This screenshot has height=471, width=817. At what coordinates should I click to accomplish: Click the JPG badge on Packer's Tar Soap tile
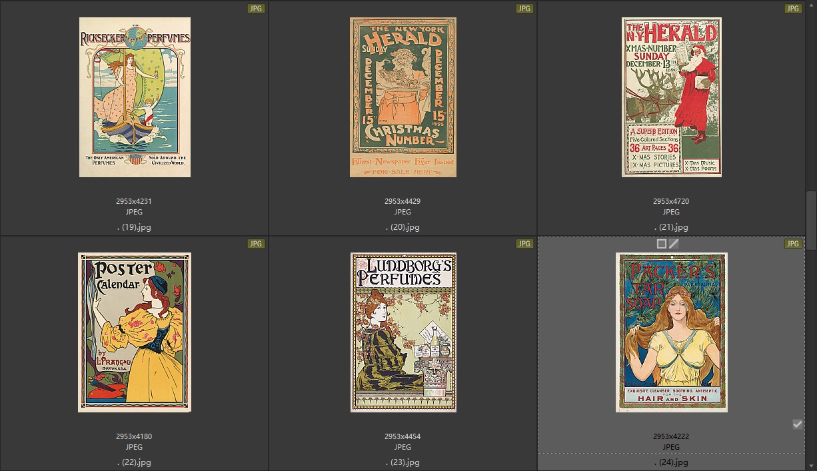click(x=792, y=244)
